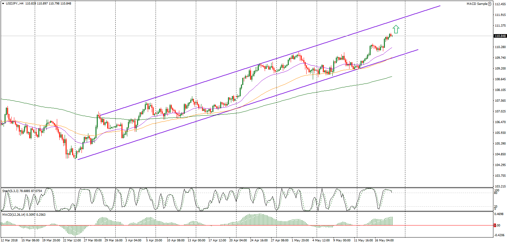Open the chart menu triangle beside USDJPY
The height and width of the screenshot is (244, 507).
[x=3, y=3]
